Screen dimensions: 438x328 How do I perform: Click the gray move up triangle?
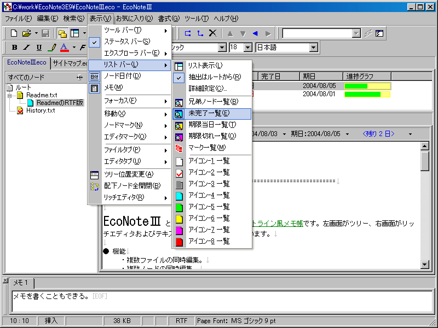[230, 34]
